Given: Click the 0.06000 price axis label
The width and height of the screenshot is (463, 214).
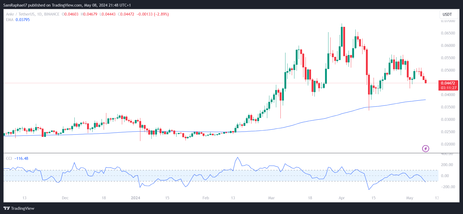Looking at the screenshot, I should pos(448,46).
